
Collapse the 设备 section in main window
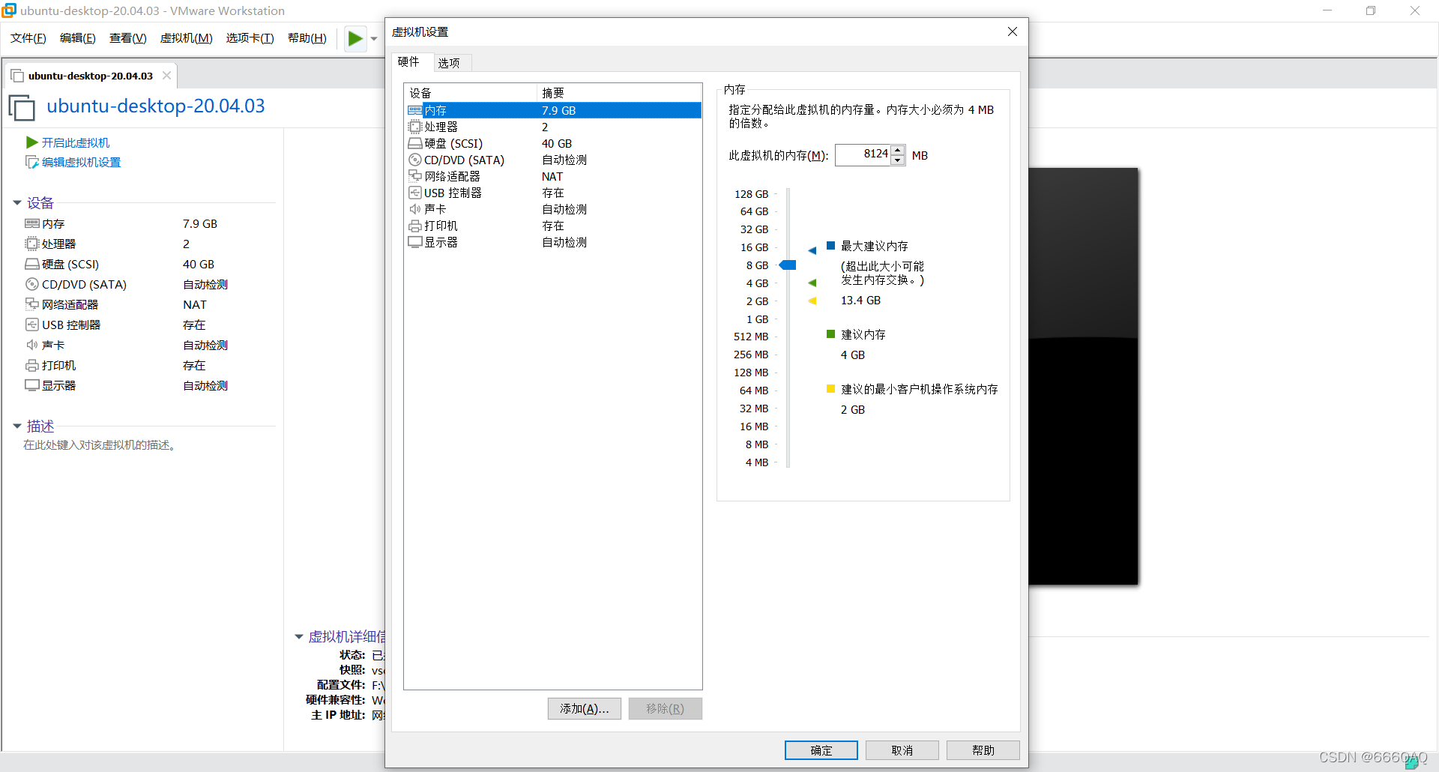click(x=17, y=203)
